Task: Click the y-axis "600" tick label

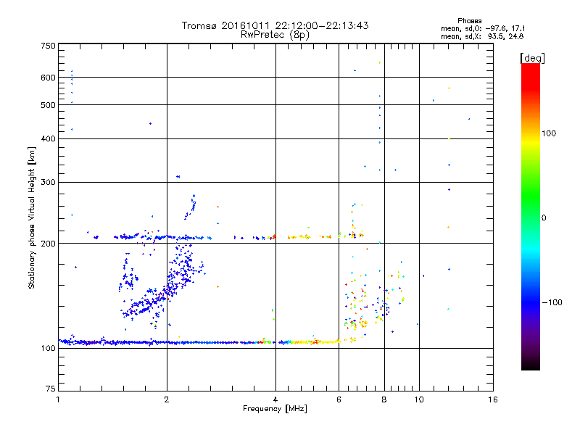Action: pyautogui.click(x=48, y=78)
